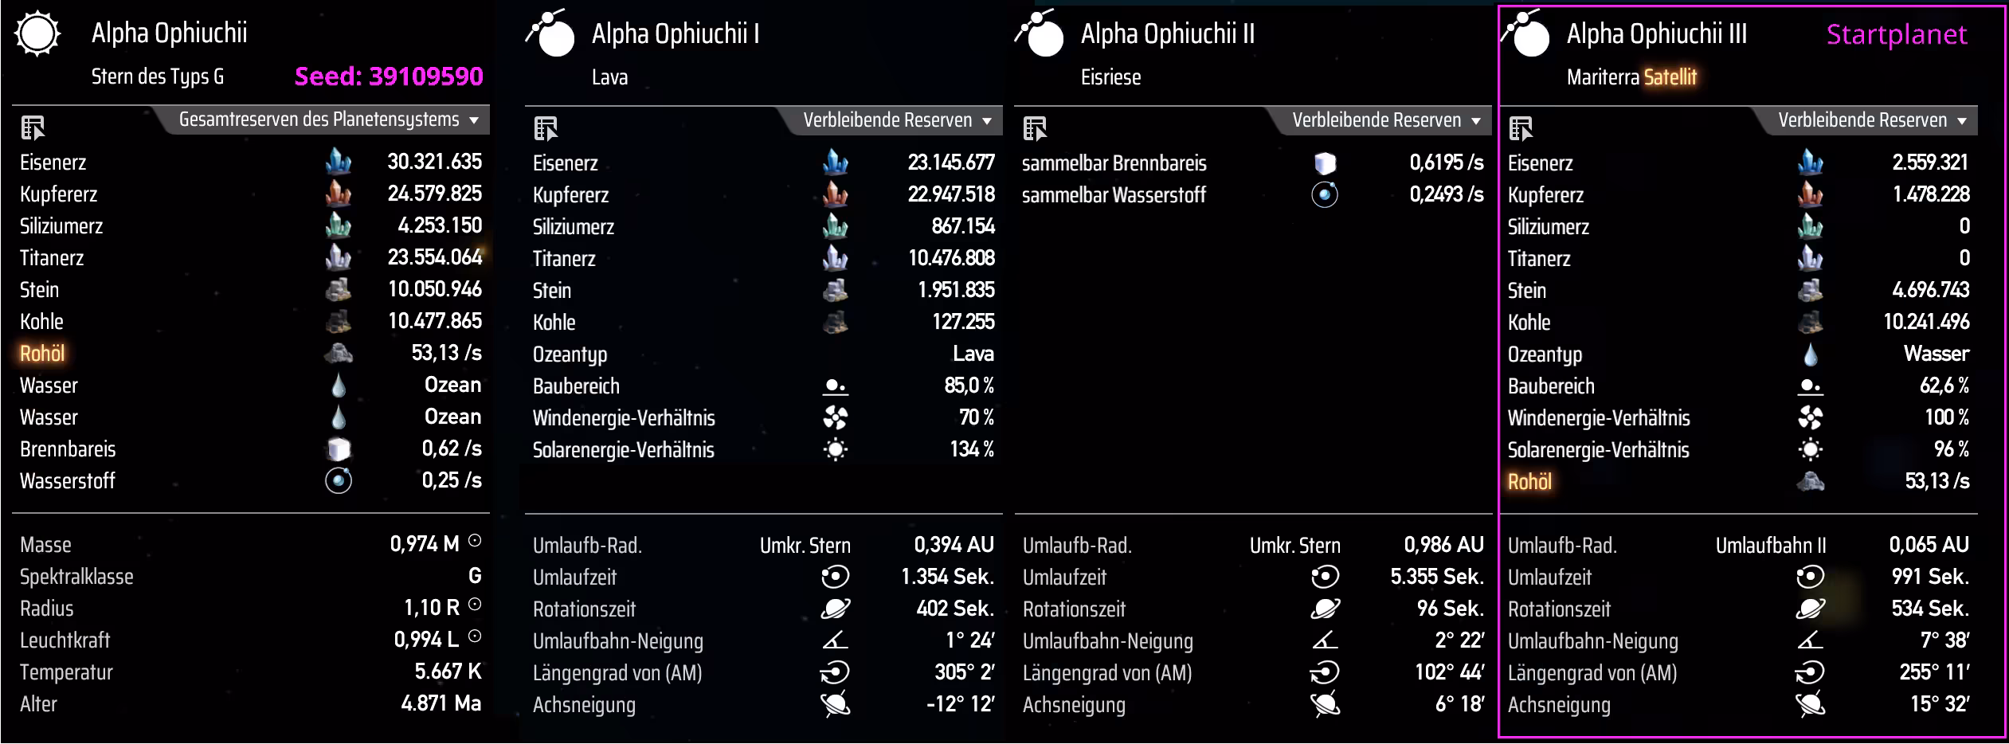
Task: Click the highlighted Satellit label
Action: (1670, 77)
